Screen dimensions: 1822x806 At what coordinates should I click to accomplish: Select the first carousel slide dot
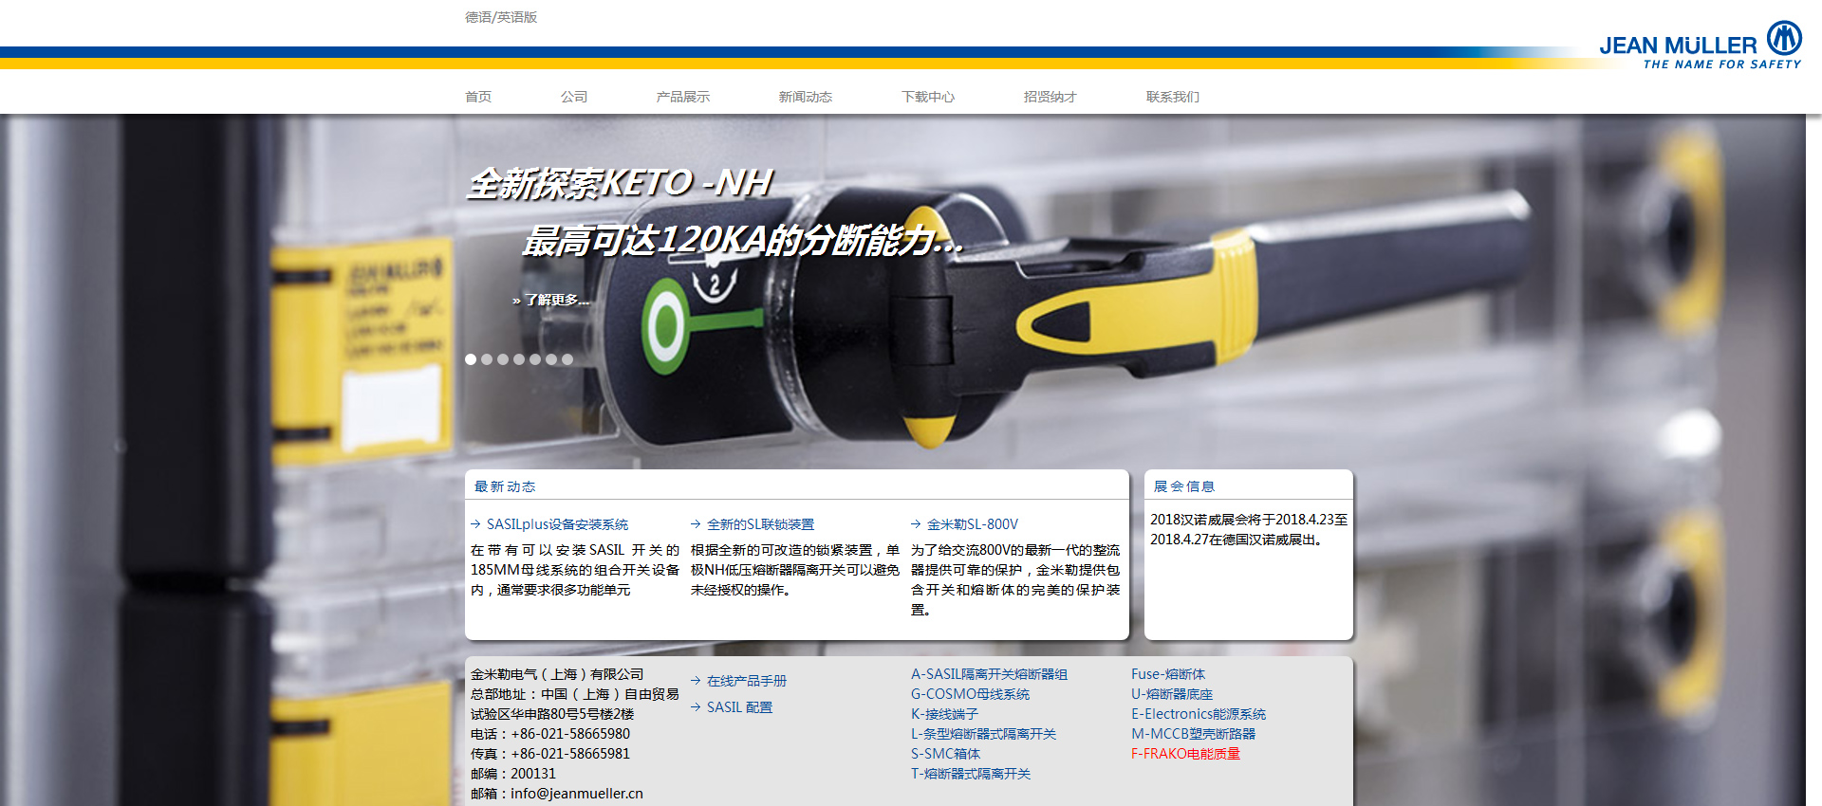point(471,359)
